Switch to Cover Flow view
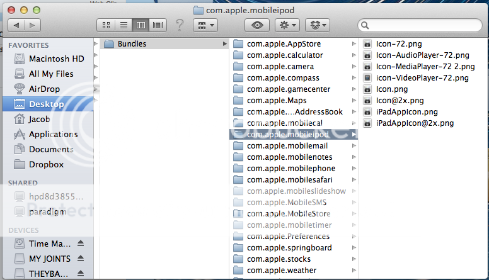 pos(158,25)
